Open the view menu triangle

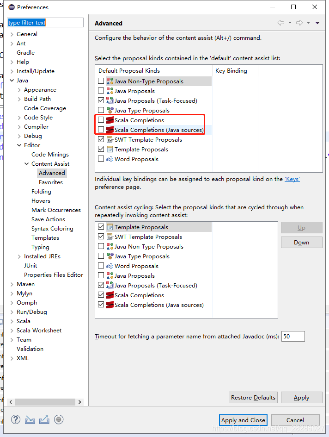pos(317,22)
